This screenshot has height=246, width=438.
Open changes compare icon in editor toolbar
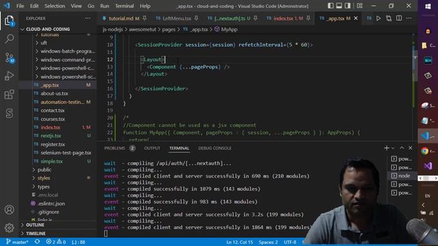point(389,18)
